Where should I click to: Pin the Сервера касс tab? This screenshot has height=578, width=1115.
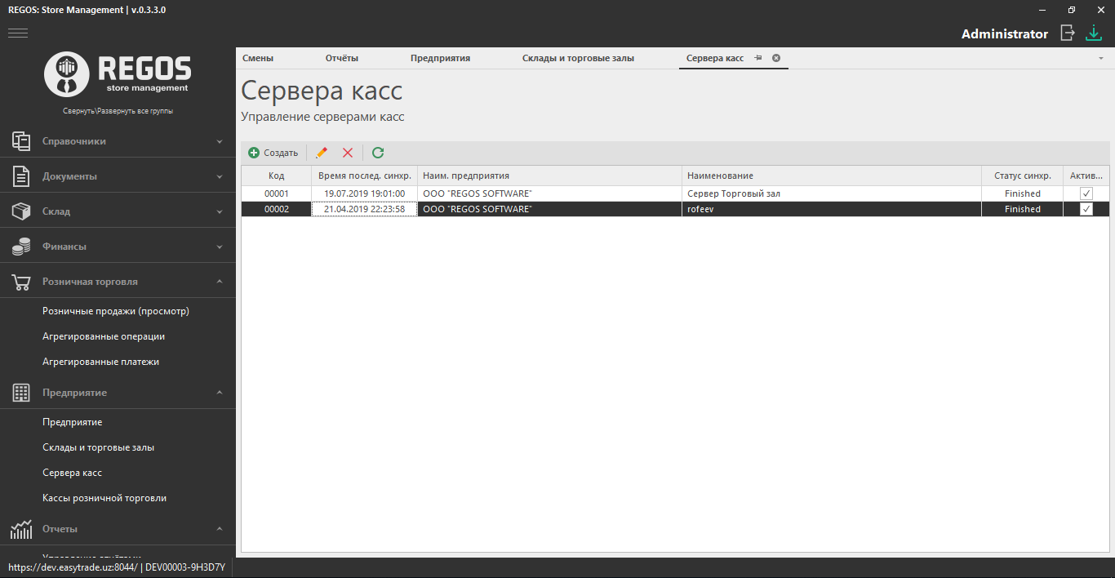coord(758,58)
